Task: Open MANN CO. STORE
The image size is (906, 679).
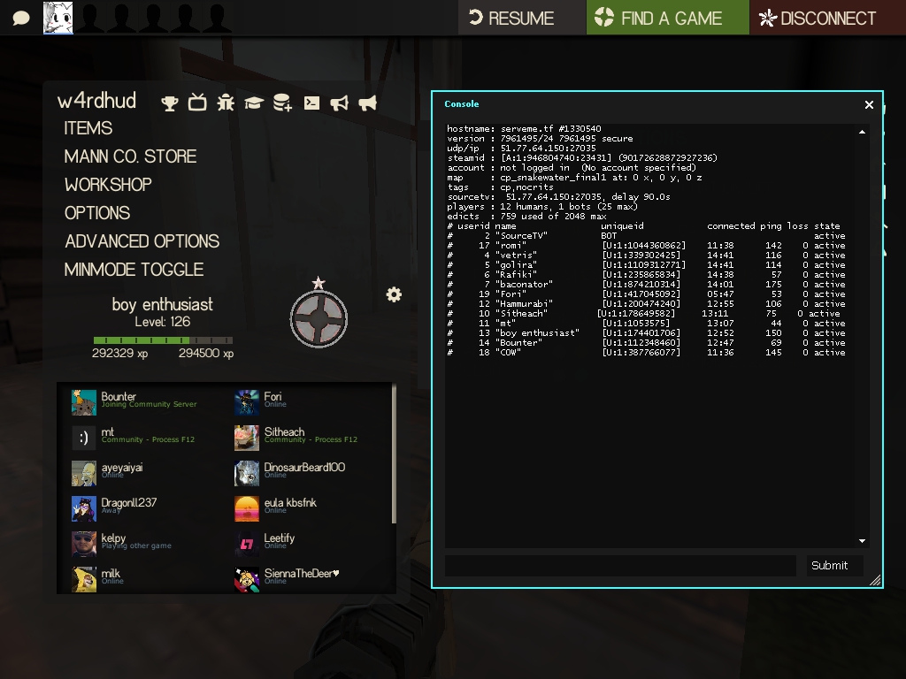Action: tap(131, 156)
